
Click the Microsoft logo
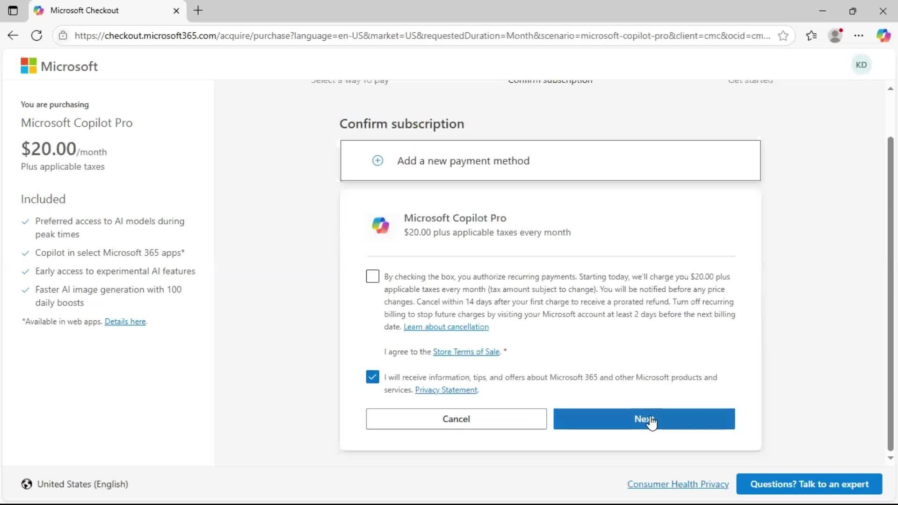point(59,66)
